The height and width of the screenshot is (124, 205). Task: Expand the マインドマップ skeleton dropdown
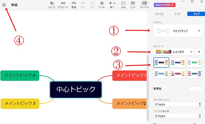coord(178,31)
